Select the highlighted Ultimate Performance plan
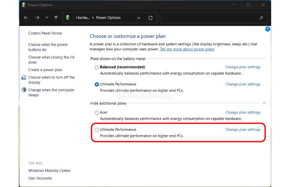This screenshot has height=187, width=290. (97, 130)
